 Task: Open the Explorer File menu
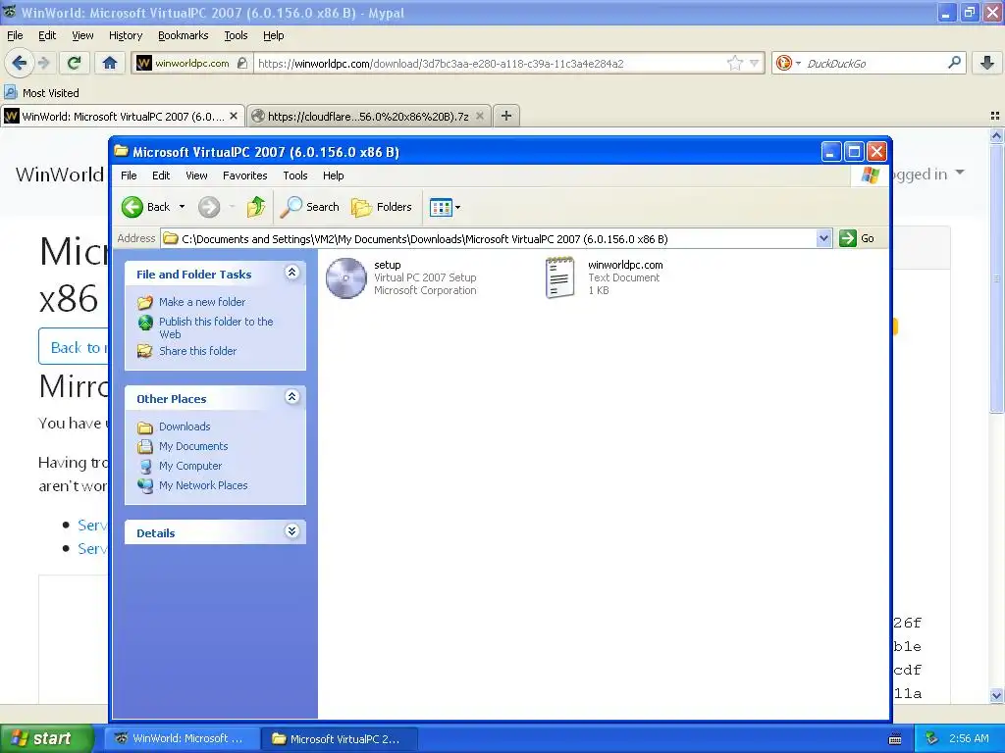coord(129,176)
